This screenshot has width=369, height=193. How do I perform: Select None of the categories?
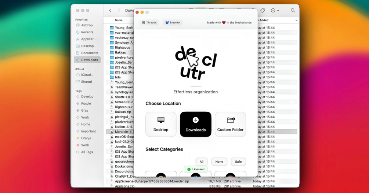pos(219,162)
